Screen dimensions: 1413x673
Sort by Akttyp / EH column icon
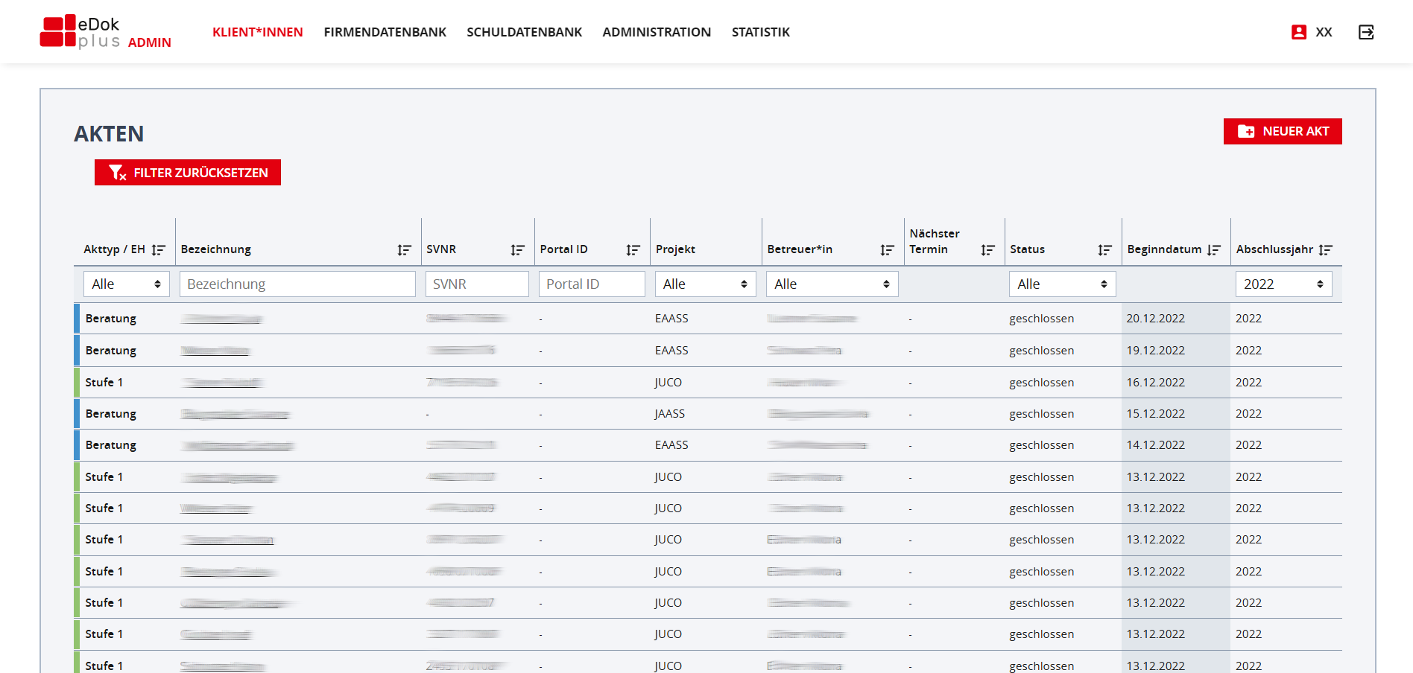pos(158,250)
